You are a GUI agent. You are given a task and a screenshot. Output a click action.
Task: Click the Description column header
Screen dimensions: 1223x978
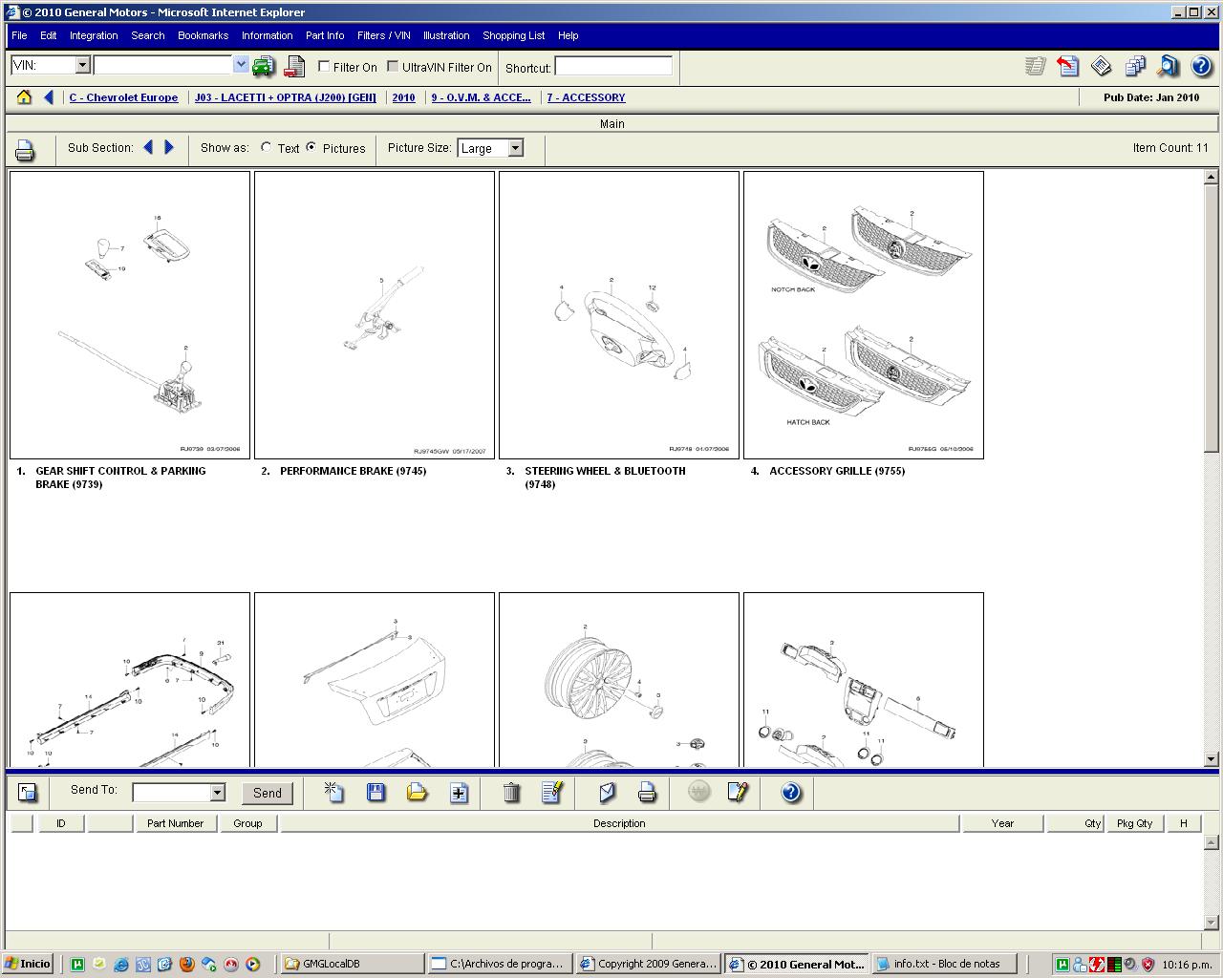coord(619,823)
